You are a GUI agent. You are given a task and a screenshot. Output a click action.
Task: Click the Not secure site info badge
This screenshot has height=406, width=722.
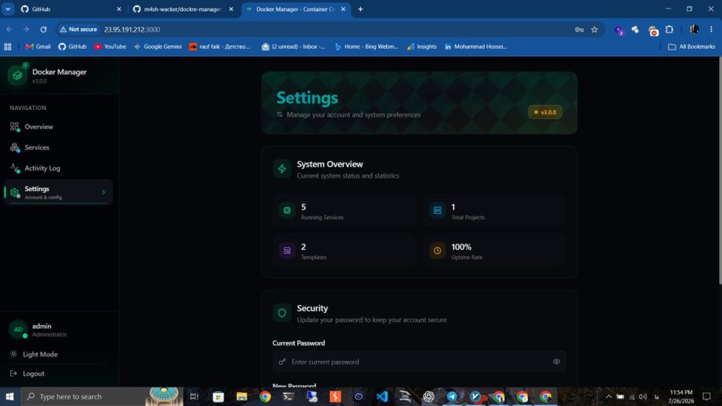[x=79, y=30]
